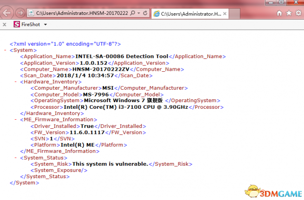Go back to the previous page
Screen dimensions: 304x200
[8, 13]
